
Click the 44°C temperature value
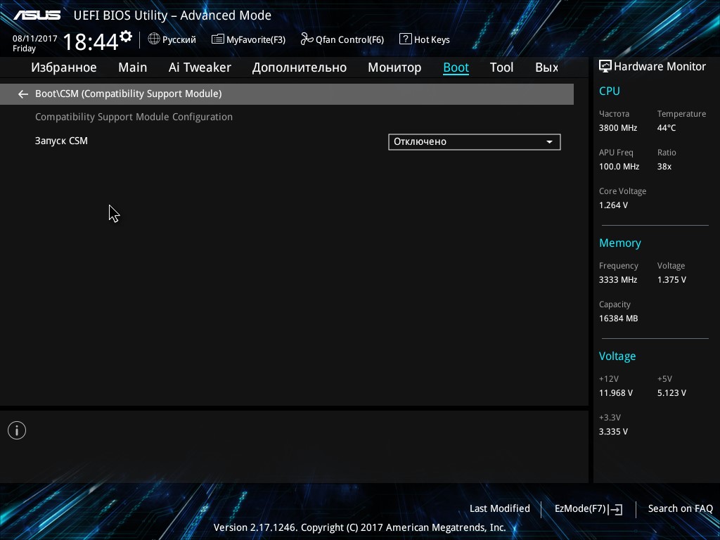coord(667,128)
